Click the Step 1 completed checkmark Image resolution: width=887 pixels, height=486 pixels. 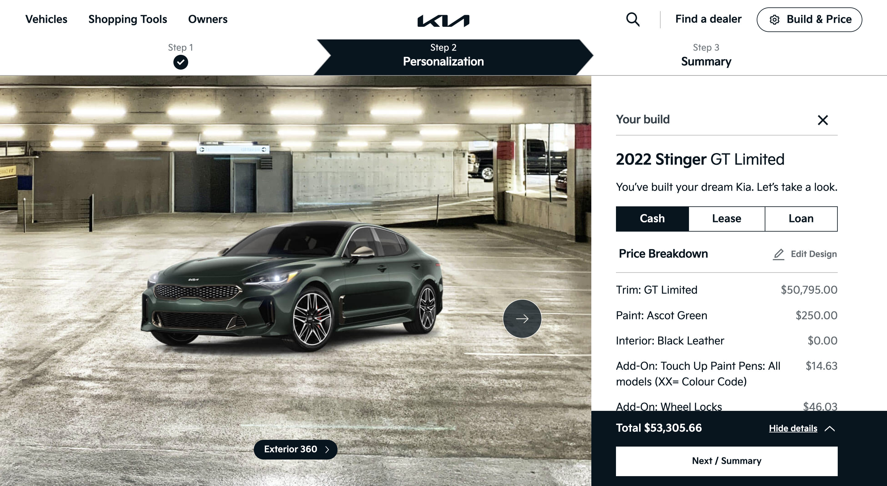[x=180, y=62]
